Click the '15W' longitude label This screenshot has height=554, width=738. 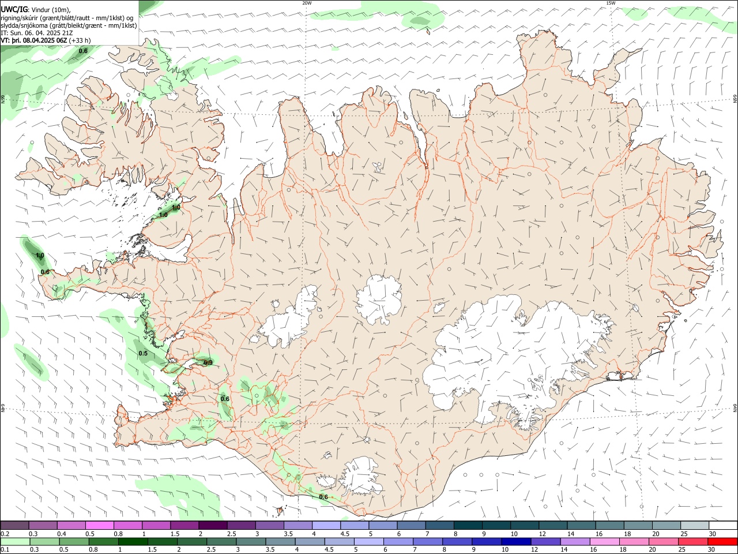pyautogui.click(x=611, y=3)
